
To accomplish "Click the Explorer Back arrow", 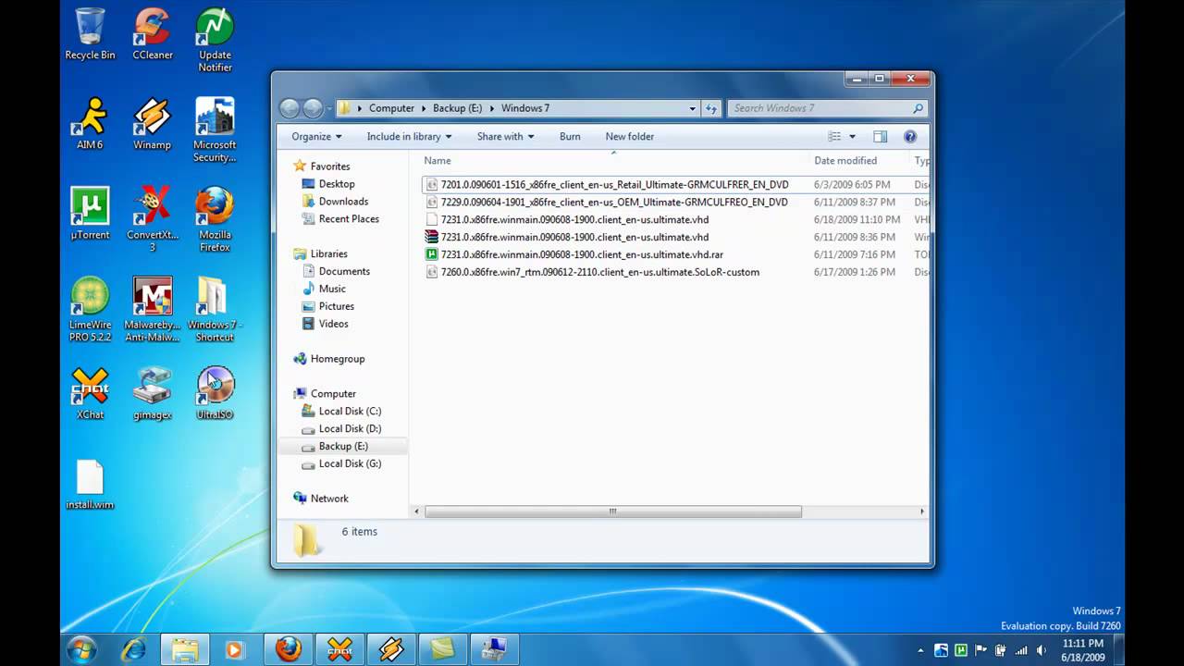I will click(x=290, y=108).
